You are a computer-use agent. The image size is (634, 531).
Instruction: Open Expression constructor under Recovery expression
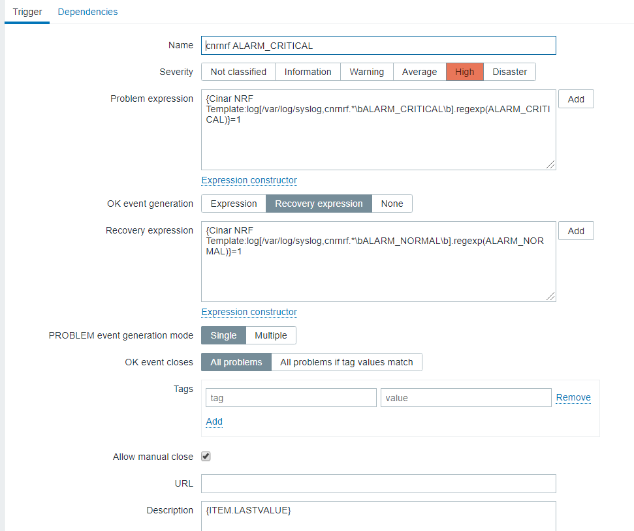(249, 312)
